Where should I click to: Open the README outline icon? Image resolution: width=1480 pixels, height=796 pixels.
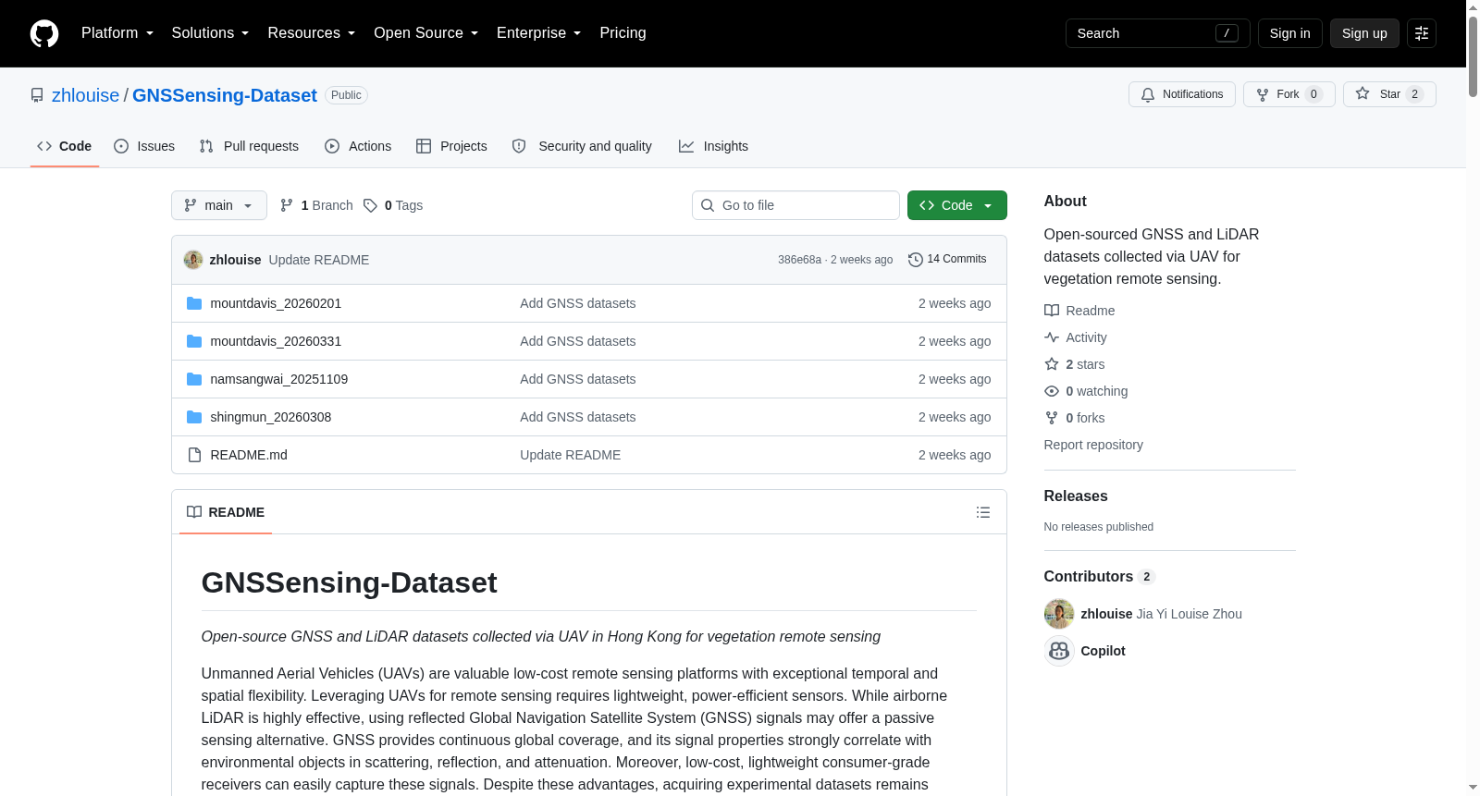coord(983,512)
